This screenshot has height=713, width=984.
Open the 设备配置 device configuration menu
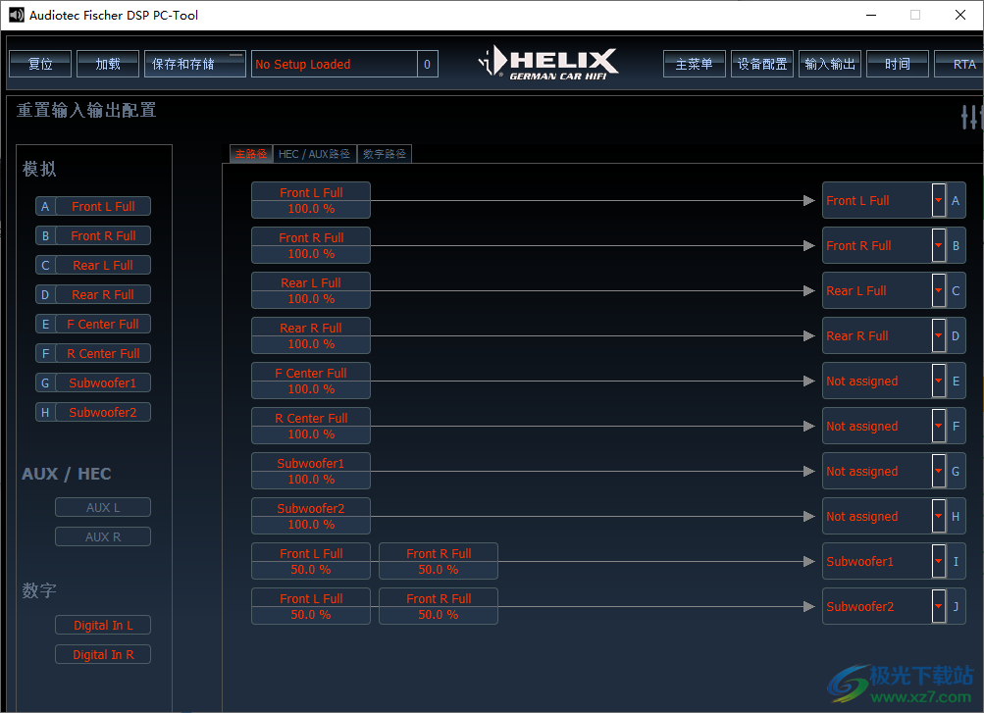point(762,64)
